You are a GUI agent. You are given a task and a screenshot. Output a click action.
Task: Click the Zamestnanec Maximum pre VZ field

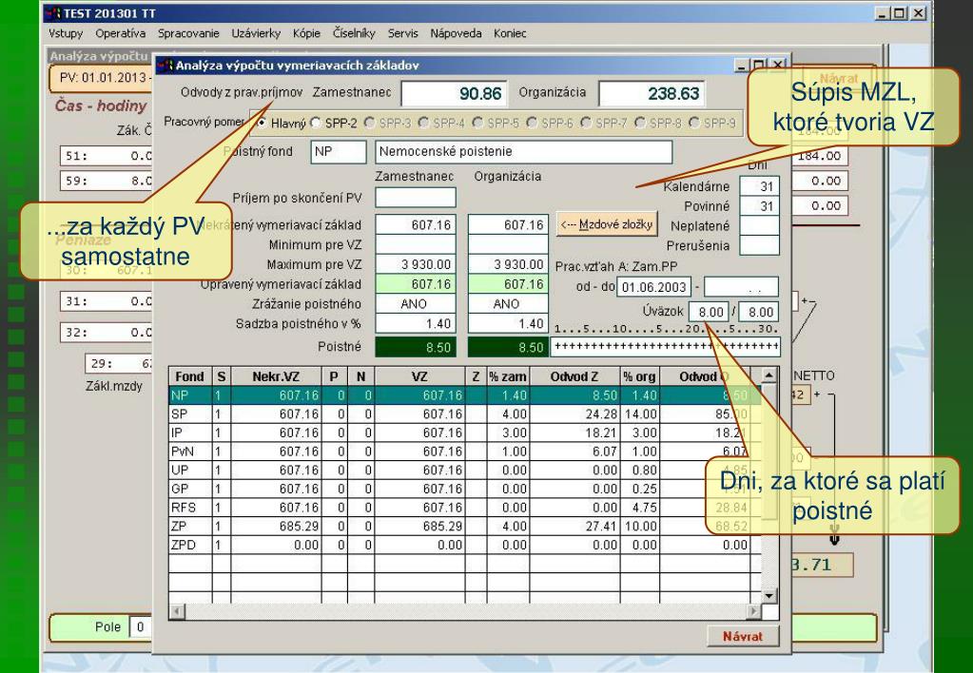click(415, 264)
